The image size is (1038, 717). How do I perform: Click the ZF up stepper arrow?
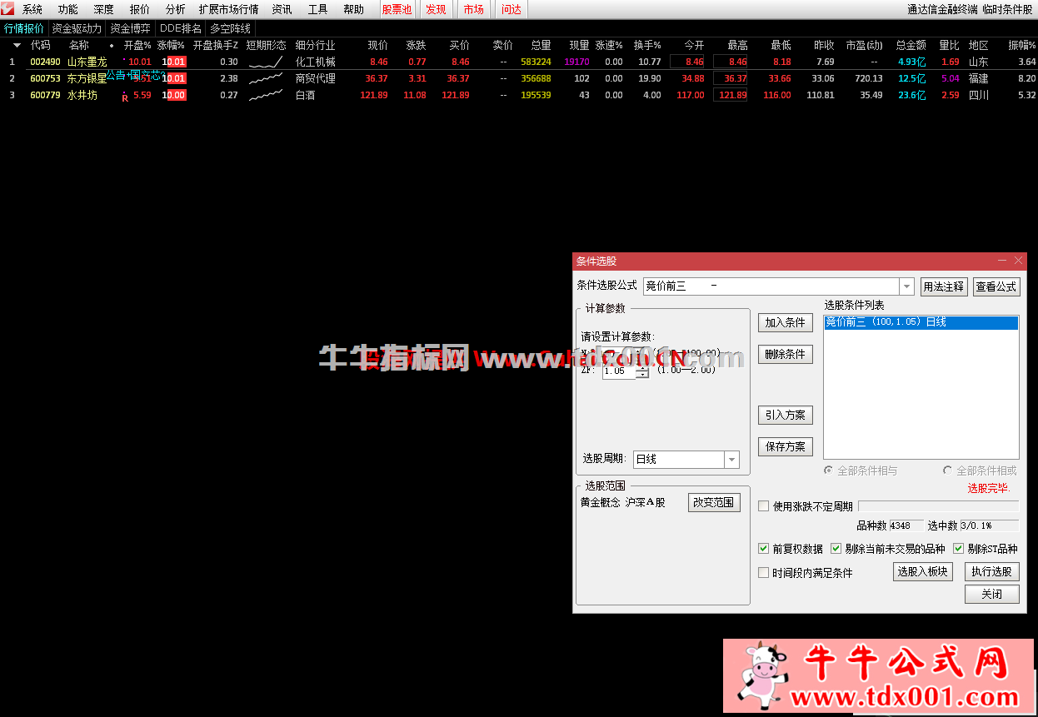coord(642,368)
